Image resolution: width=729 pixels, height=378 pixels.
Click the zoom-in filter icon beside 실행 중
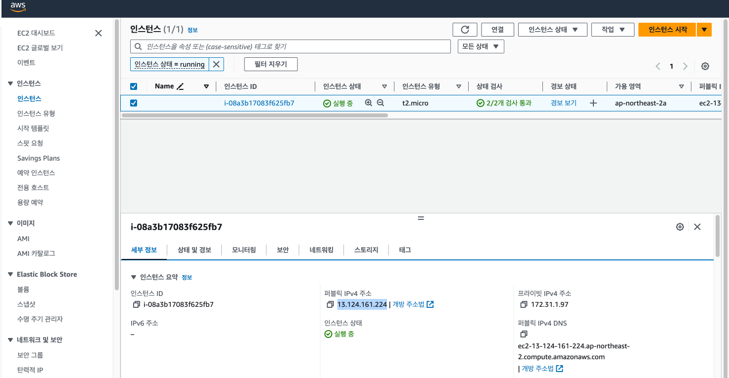coord(368,103)
